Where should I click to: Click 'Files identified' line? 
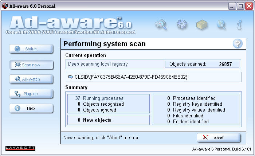click(x=185, y=116)
